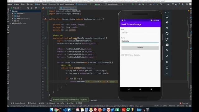Click the emulator sidebar back triangle
The image size is (199, 112).
pos(167,56)
